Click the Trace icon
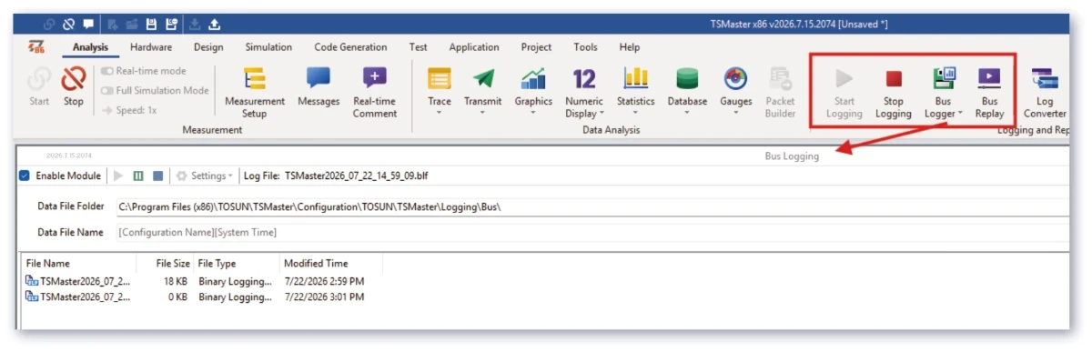The image size is (1092, 352). [x=440, y=79]
